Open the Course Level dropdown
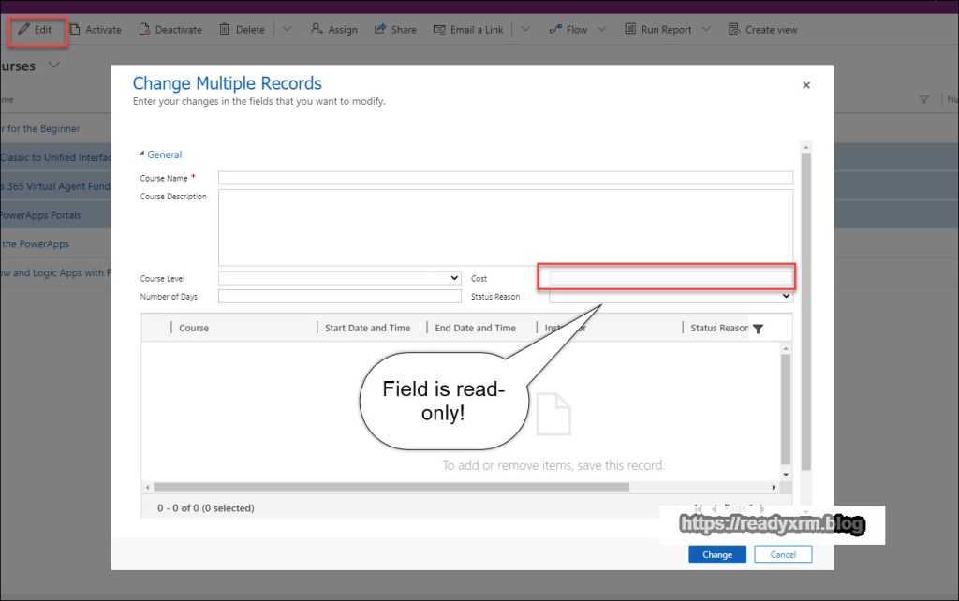959x601 pixels. click(x=339, y=278)
